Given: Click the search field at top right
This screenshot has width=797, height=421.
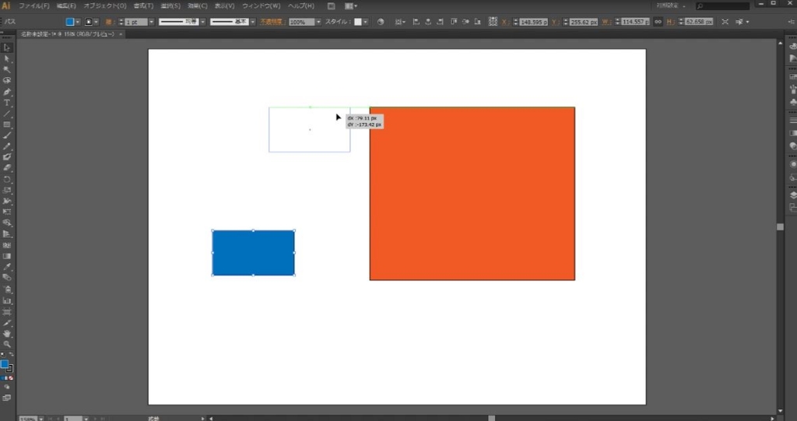Looking at the screenshot, I should pos(722,6).
